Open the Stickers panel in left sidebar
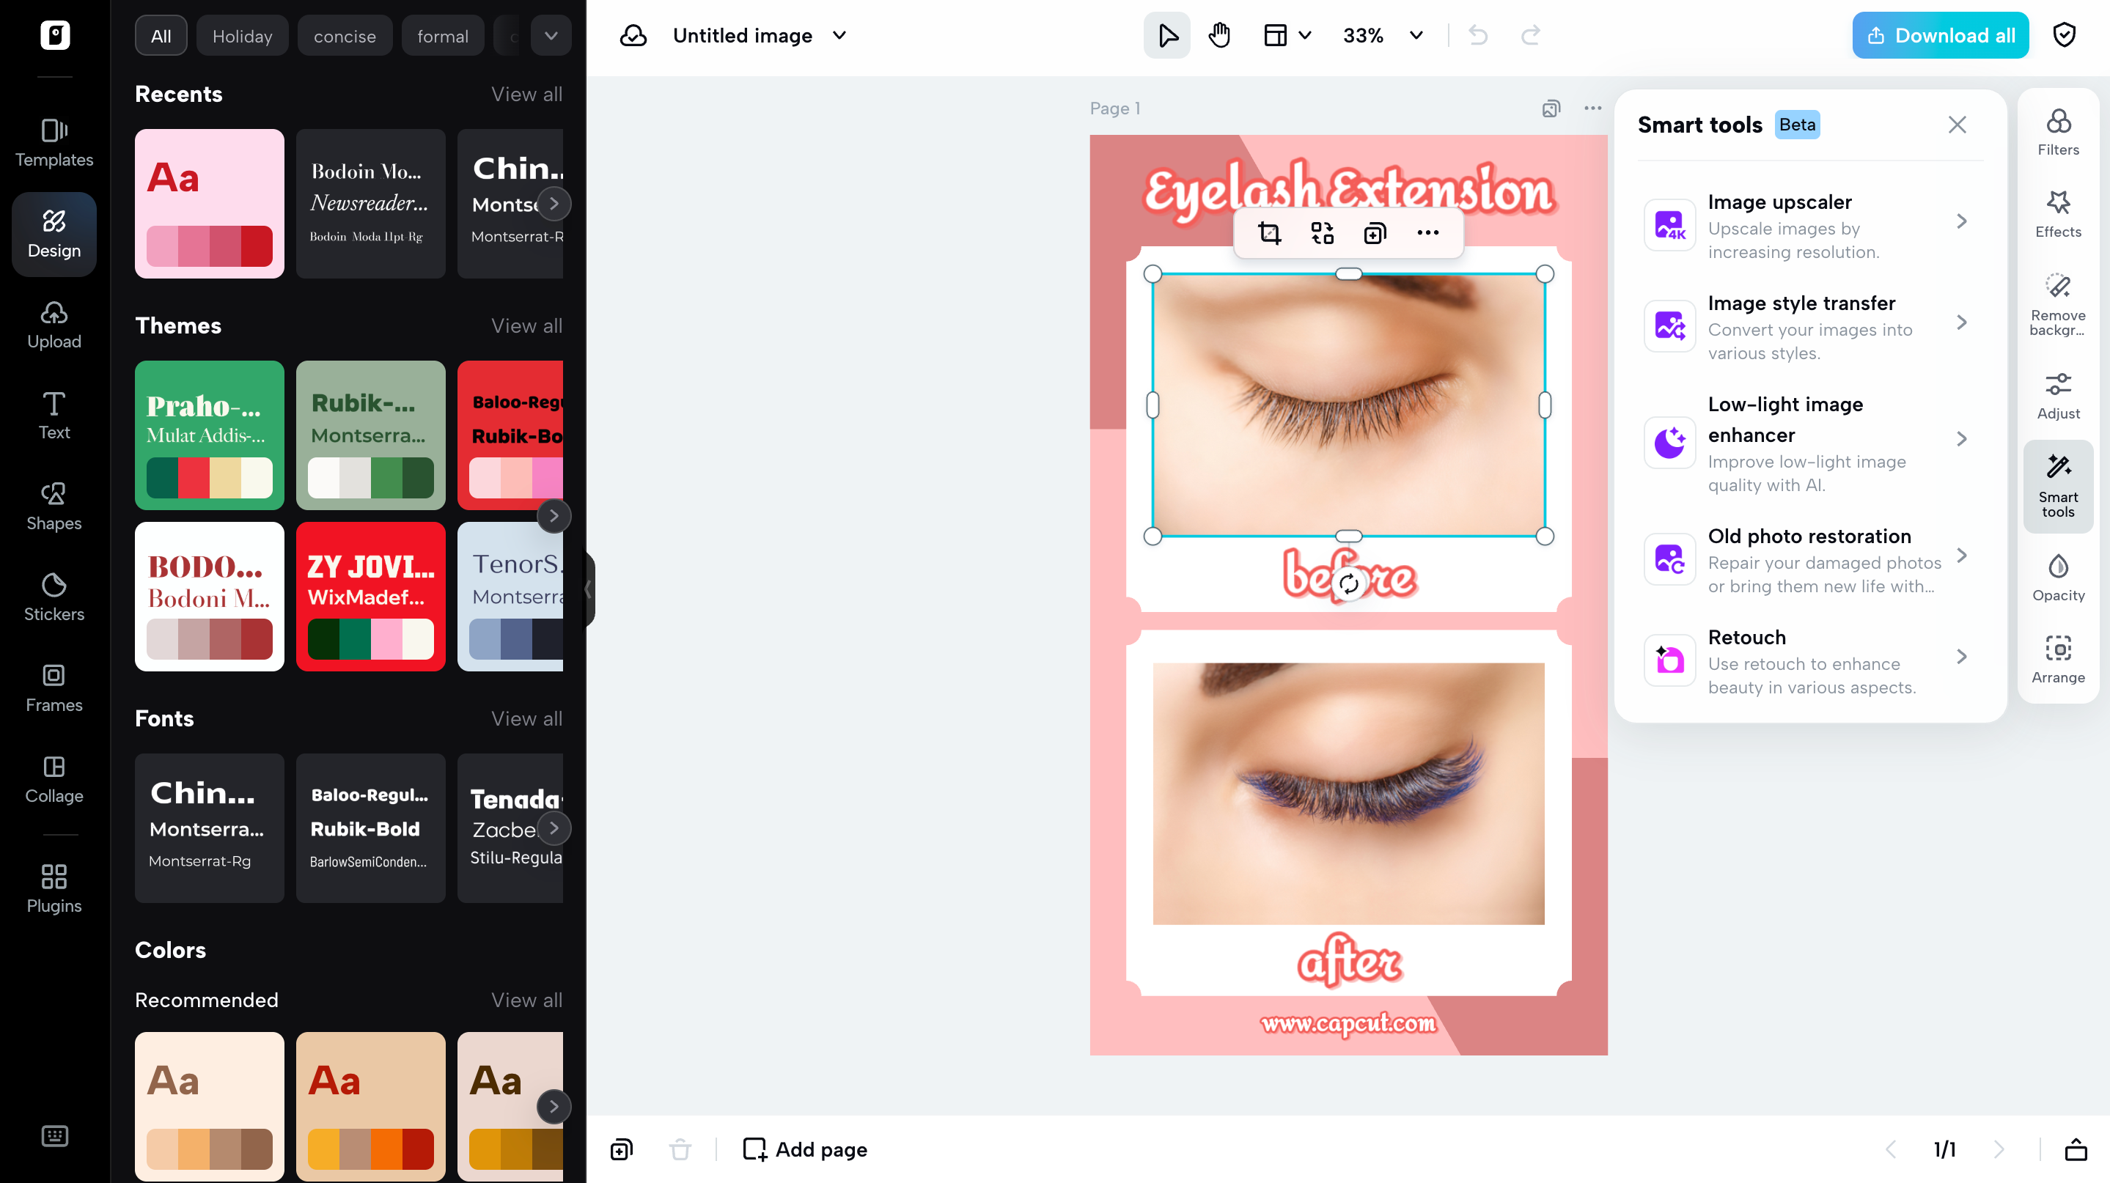2110x1183 pixels. (x=54, y=597)
